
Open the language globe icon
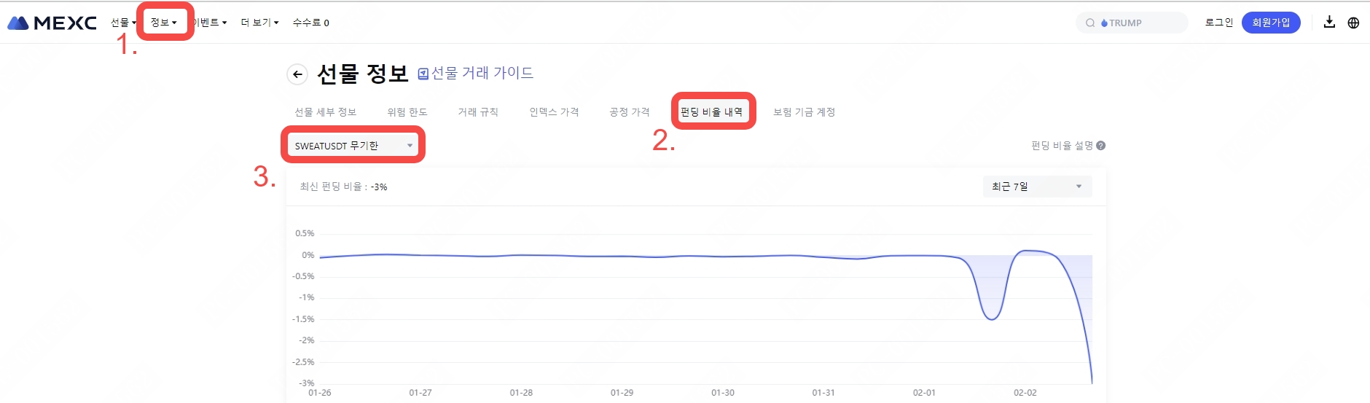pyautogui.click(x=1353, y=23)
